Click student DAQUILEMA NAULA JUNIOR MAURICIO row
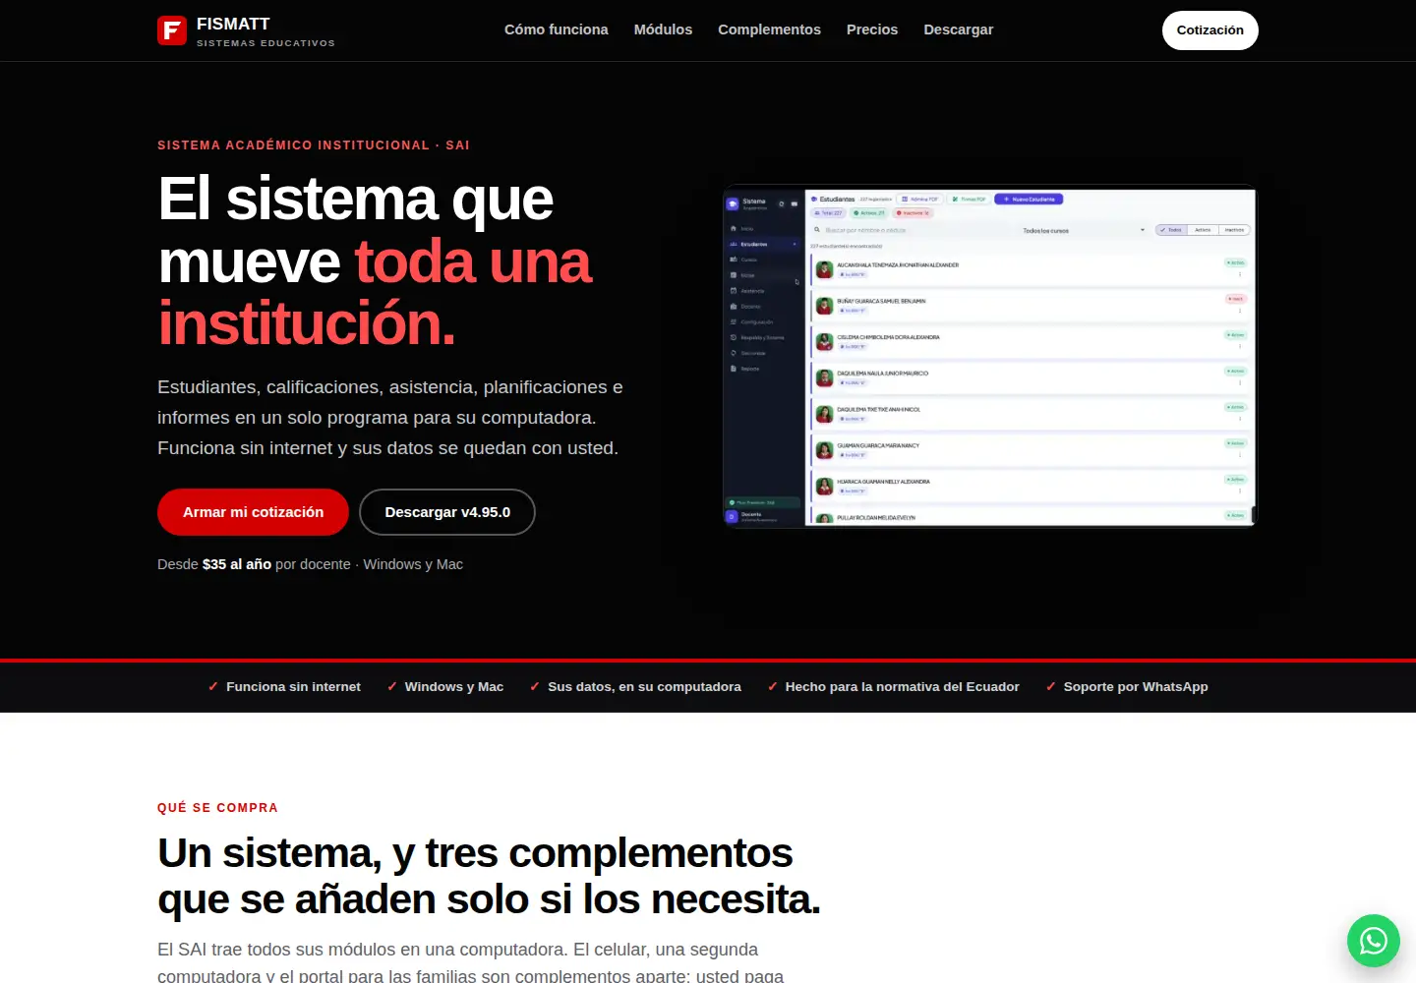1416x983 pixels. click(1030, 378)
